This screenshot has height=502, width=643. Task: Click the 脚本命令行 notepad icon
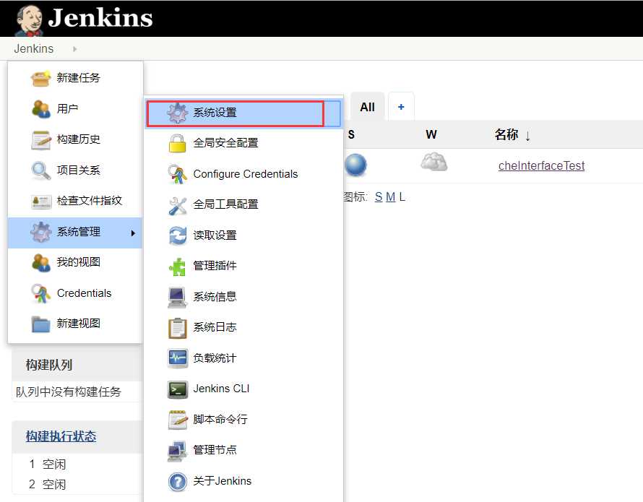coord(178,420)
